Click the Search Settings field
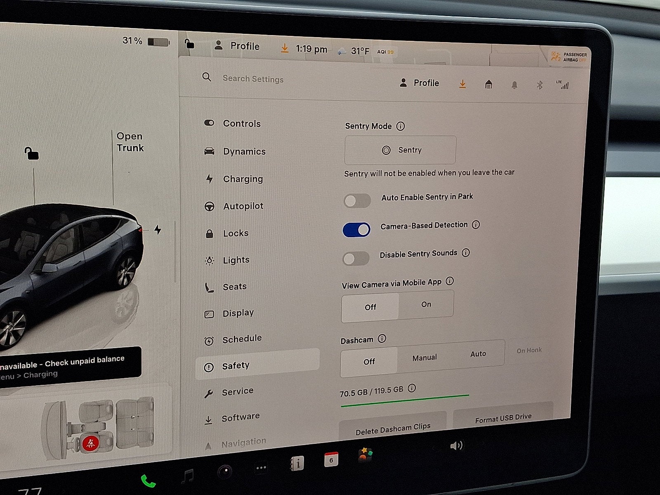This screenshot has width=660, height=495. click(x=253, y=78)
